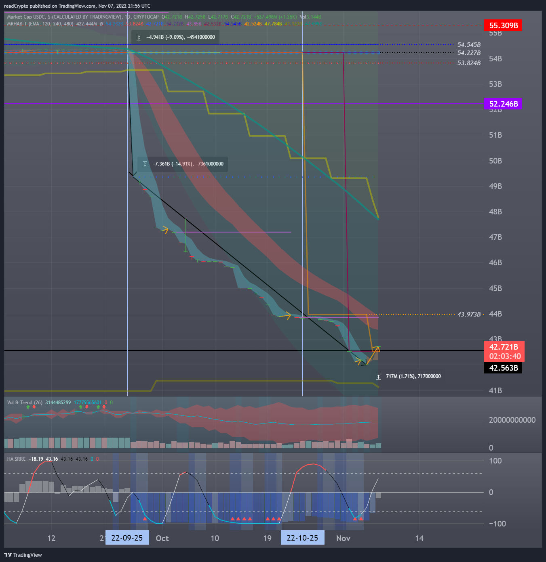
Task: Click the Oct label on time axis
Action: [162, 538]
